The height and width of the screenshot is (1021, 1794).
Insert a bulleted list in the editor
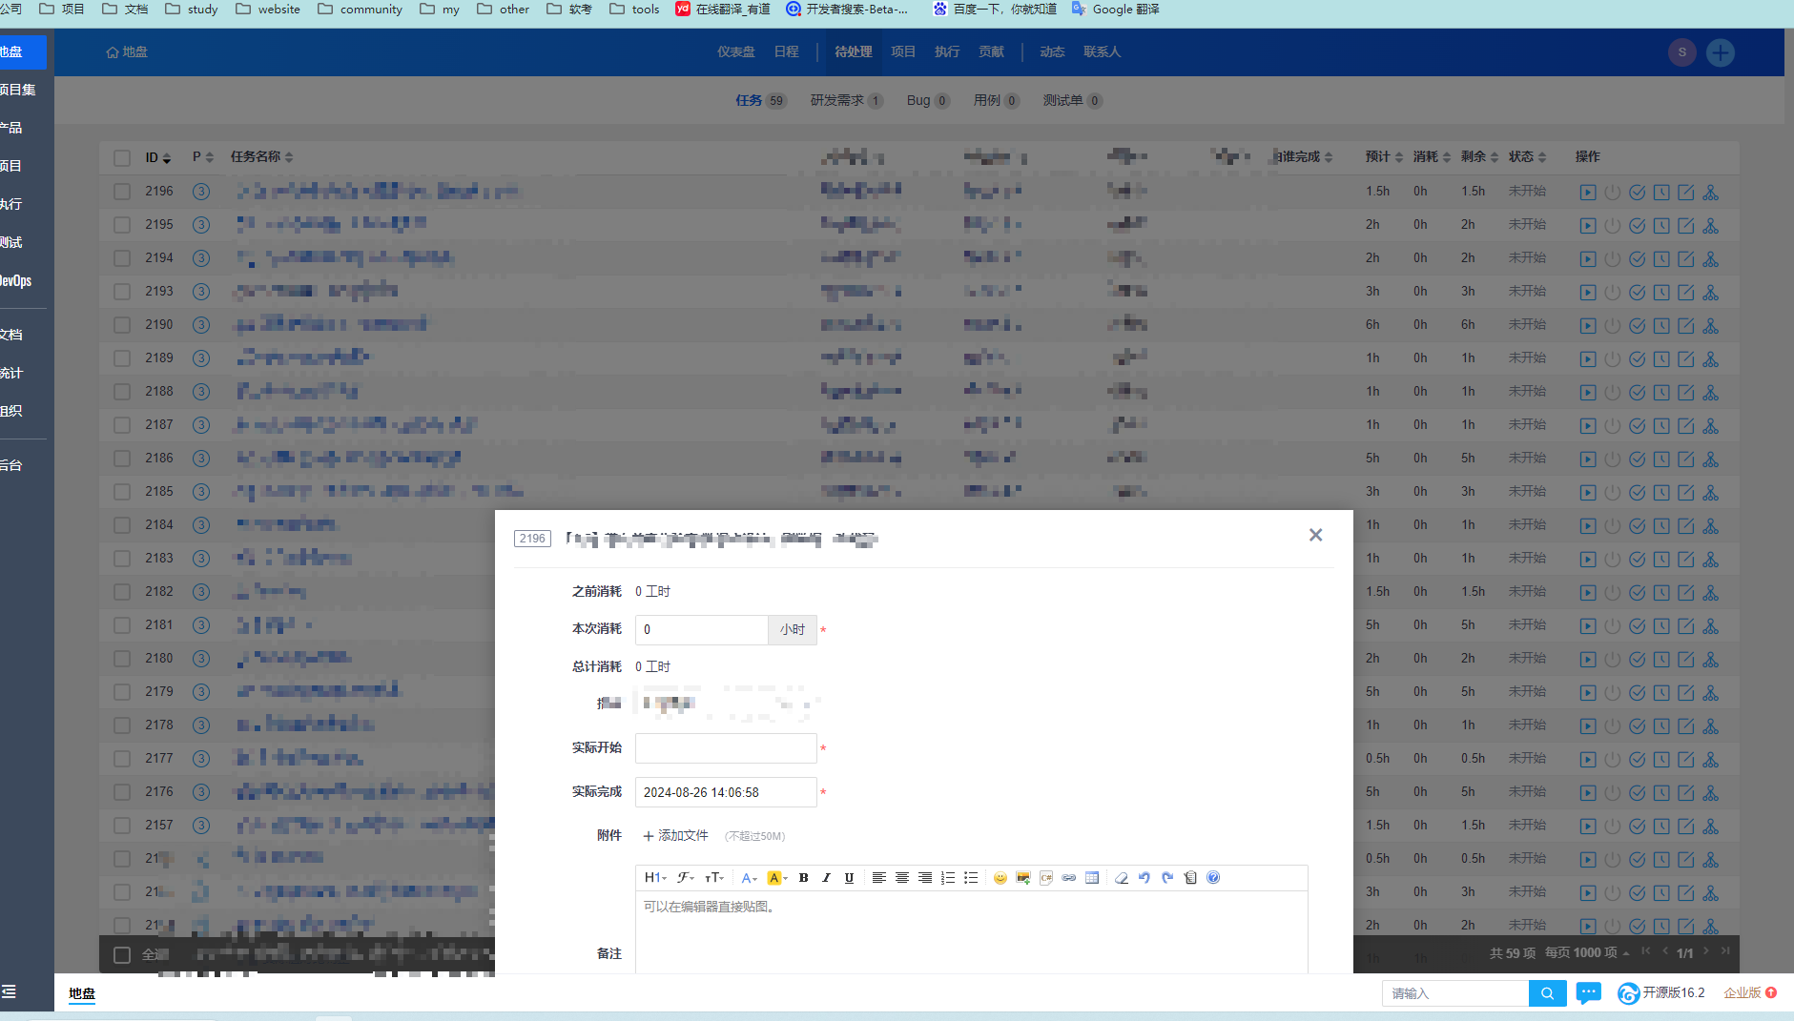click(x=970, y=878)
